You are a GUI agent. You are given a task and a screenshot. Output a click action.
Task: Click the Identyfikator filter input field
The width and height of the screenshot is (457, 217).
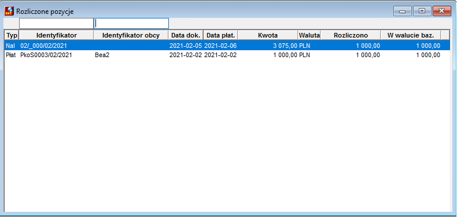point(56,23)
